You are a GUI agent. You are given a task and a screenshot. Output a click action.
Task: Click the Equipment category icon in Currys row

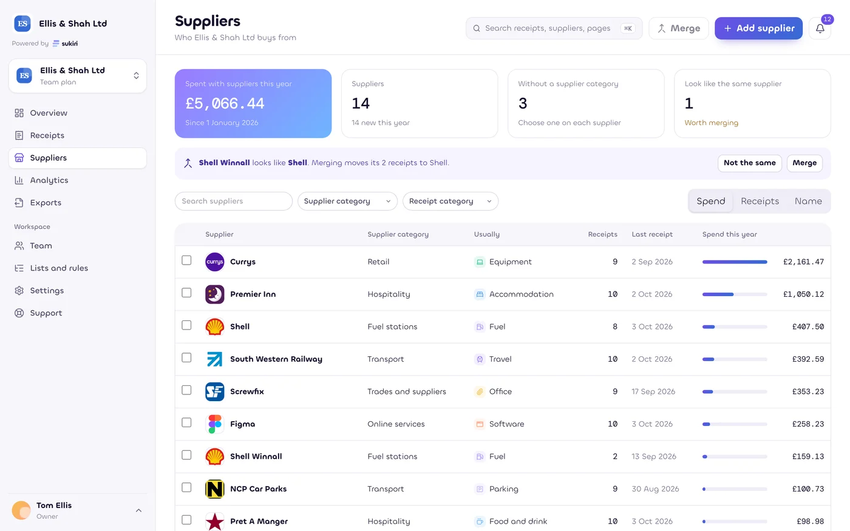click(x=480, y=262)
